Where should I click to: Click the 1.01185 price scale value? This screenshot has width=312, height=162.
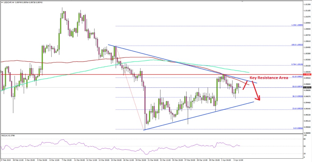307,11
